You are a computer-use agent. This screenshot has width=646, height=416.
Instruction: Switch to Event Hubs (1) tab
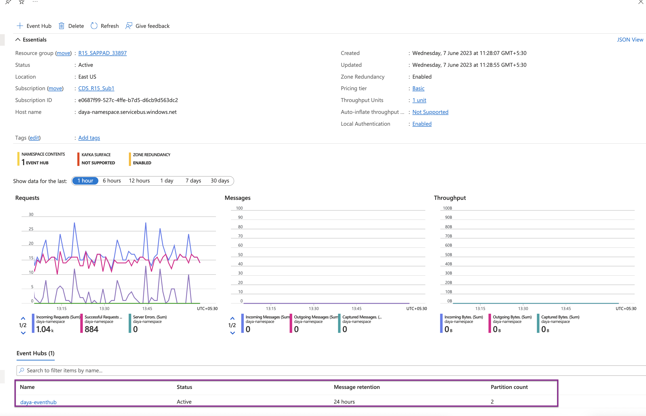[36, 353]
